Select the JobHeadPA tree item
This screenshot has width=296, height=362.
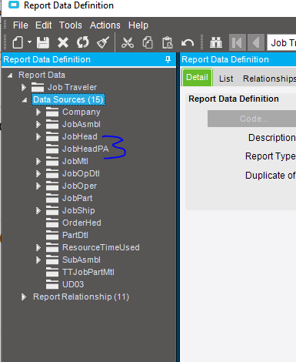pyautogui.click(x=85, y=149)
